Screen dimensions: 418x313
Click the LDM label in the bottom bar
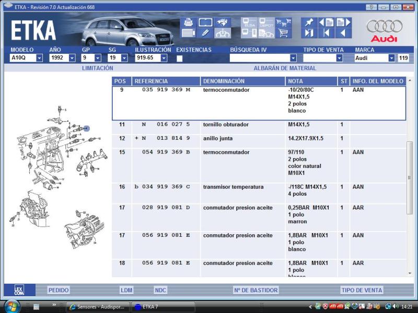click(x=126, y=290)
